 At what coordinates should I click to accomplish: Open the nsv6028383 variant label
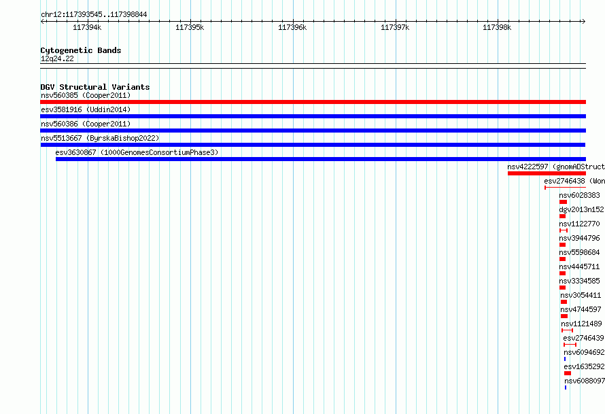coord(580,195)
